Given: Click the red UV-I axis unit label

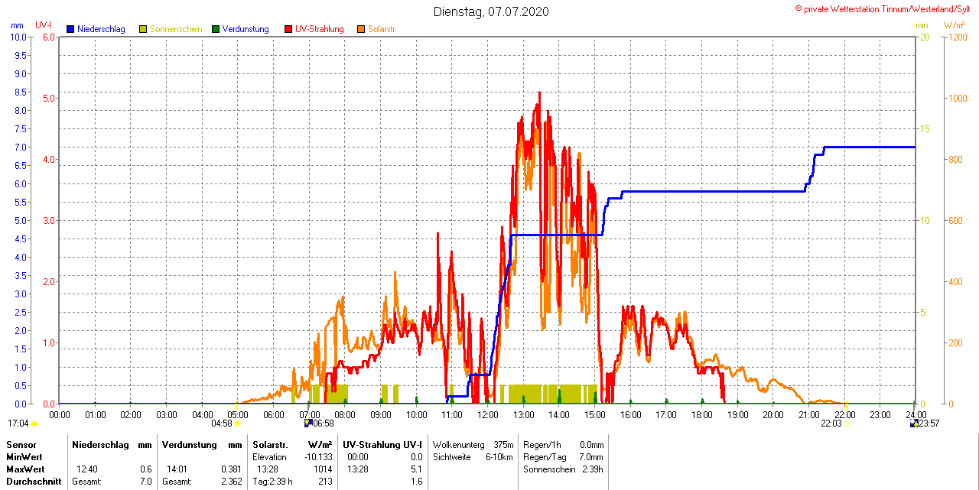Looking at the screenshot, I should click(x=44, y=25).
